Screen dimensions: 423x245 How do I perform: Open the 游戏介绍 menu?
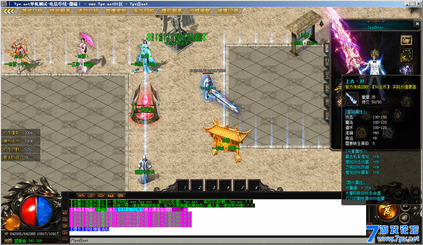(32, 11)
